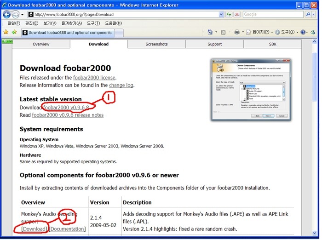Open the SDK tab
The height and width of the screenshot is (240, 322).
point(272,44)
